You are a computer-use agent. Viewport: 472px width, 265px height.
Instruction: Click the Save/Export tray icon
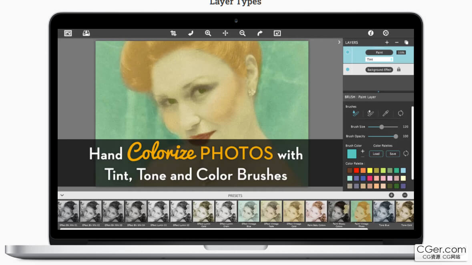[86, 33]
